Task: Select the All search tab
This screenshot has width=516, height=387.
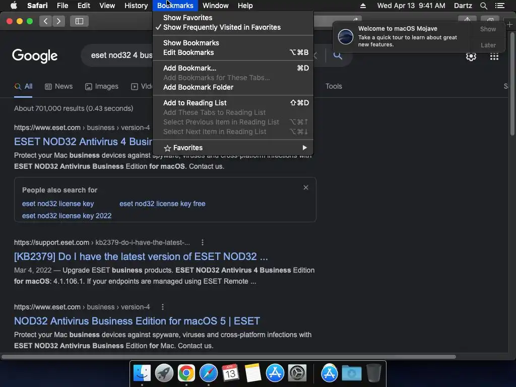Action: (x=23, y=86)
